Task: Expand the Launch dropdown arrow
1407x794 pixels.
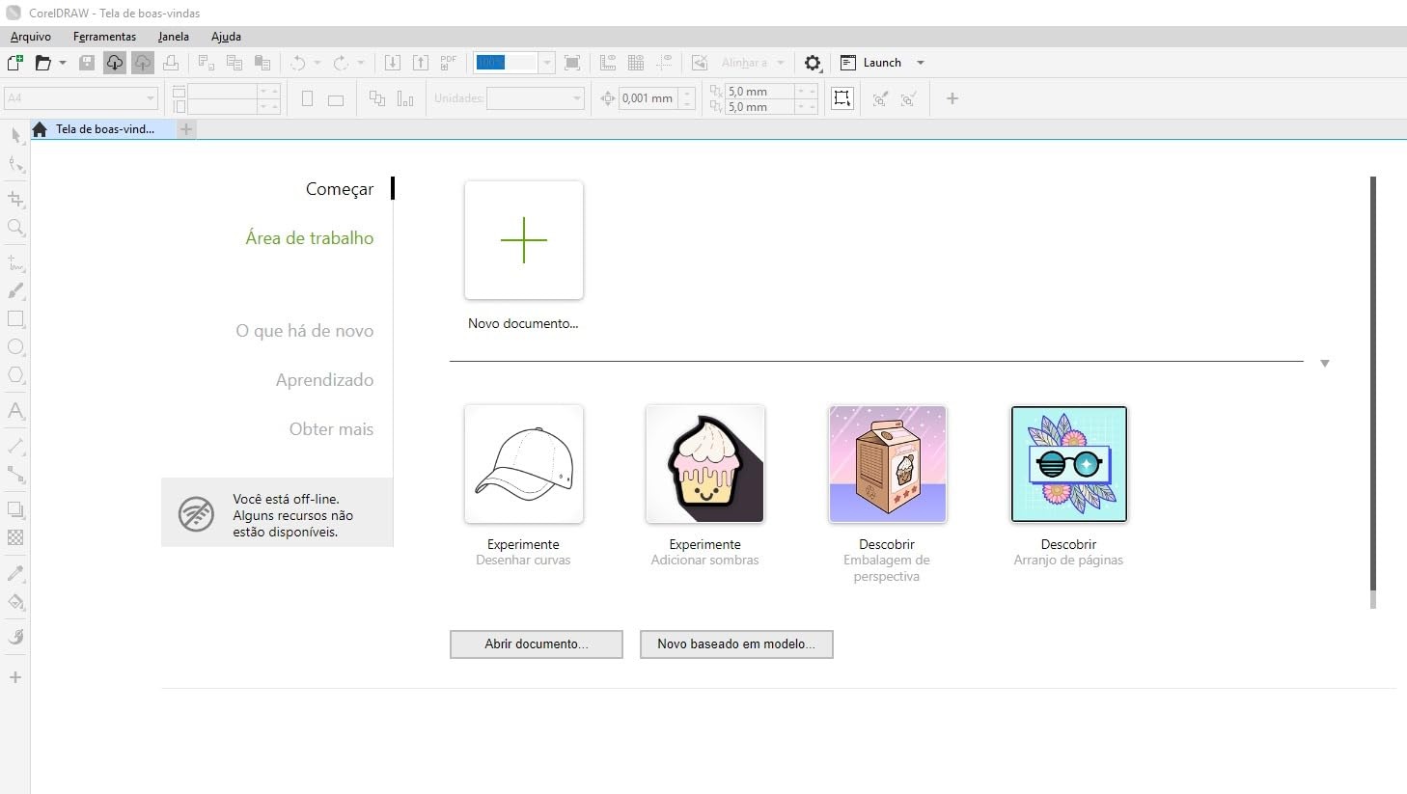Action: click(x=920, y=63)
